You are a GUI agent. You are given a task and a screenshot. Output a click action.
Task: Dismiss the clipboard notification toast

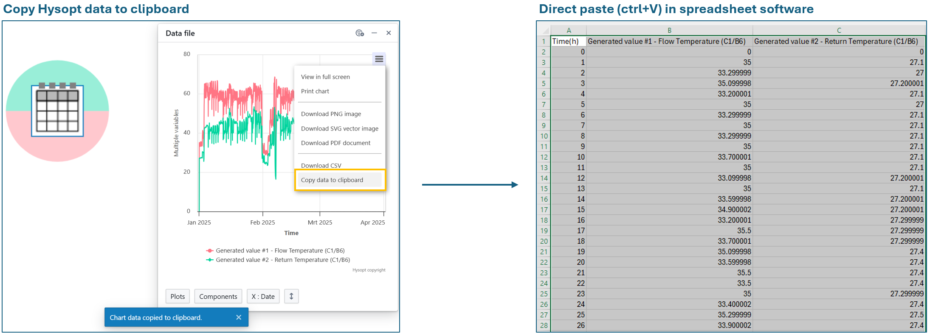[x=239, y=317]
